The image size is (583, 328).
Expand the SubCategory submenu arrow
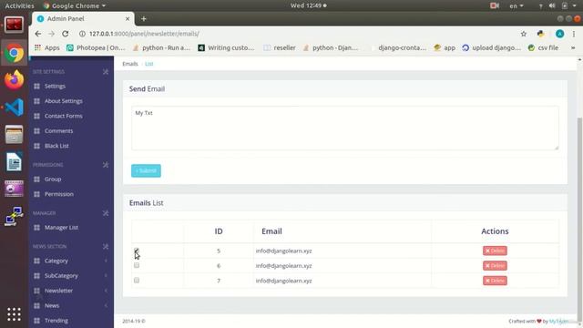[x=106, y=275]
